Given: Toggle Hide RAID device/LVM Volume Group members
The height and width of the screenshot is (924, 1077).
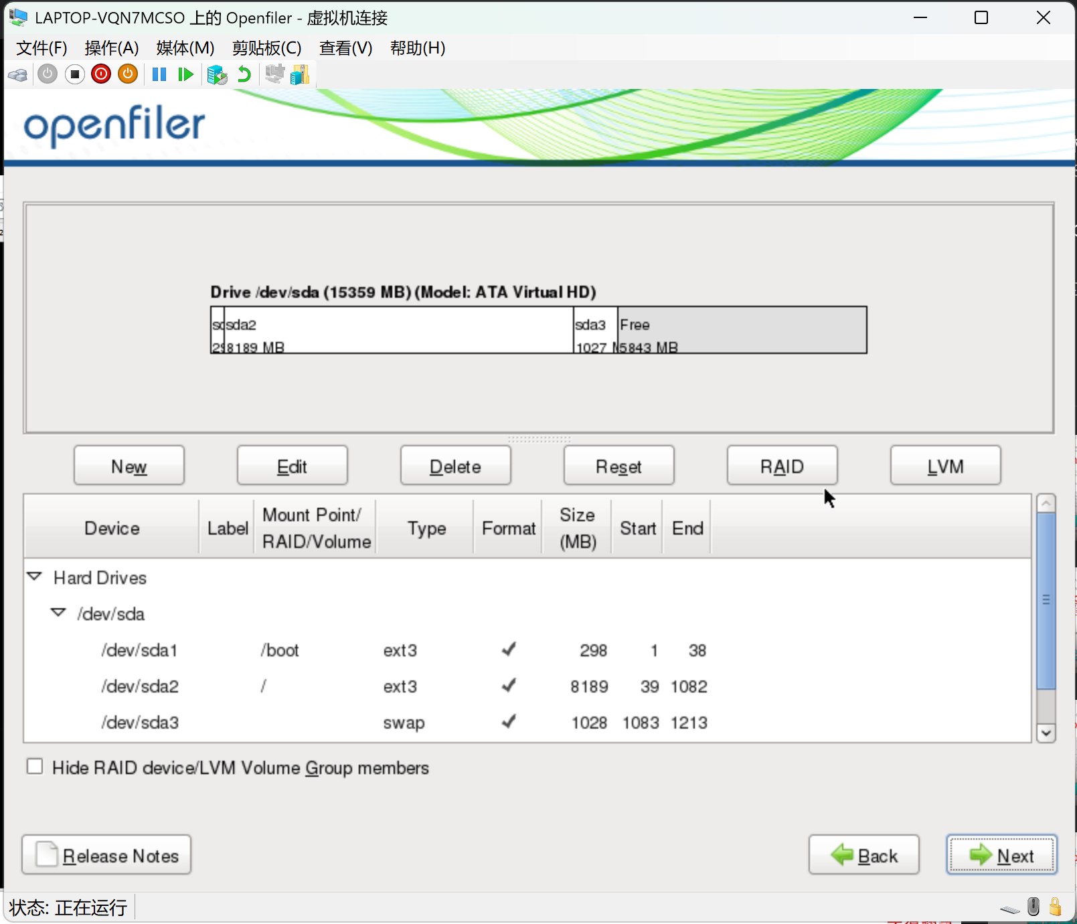Looking at the screenshot, I should [x=35, y=767].
